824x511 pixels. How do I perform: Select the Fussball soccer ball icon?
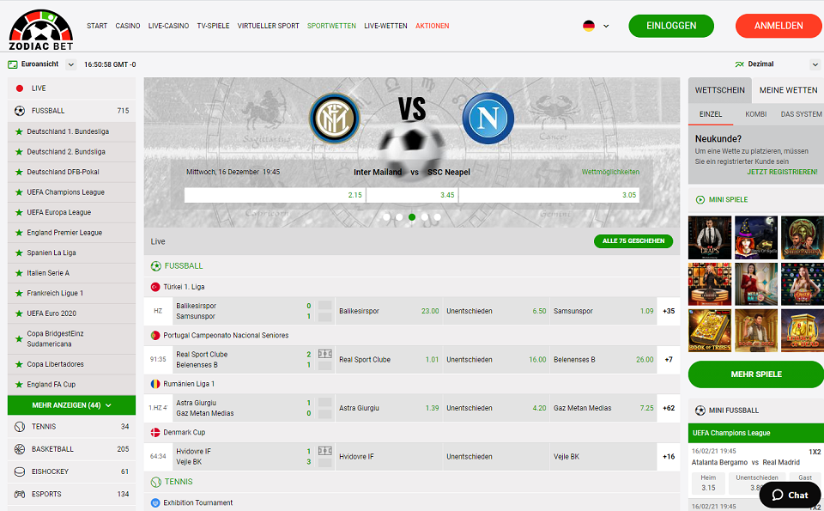tap(19, 110)
